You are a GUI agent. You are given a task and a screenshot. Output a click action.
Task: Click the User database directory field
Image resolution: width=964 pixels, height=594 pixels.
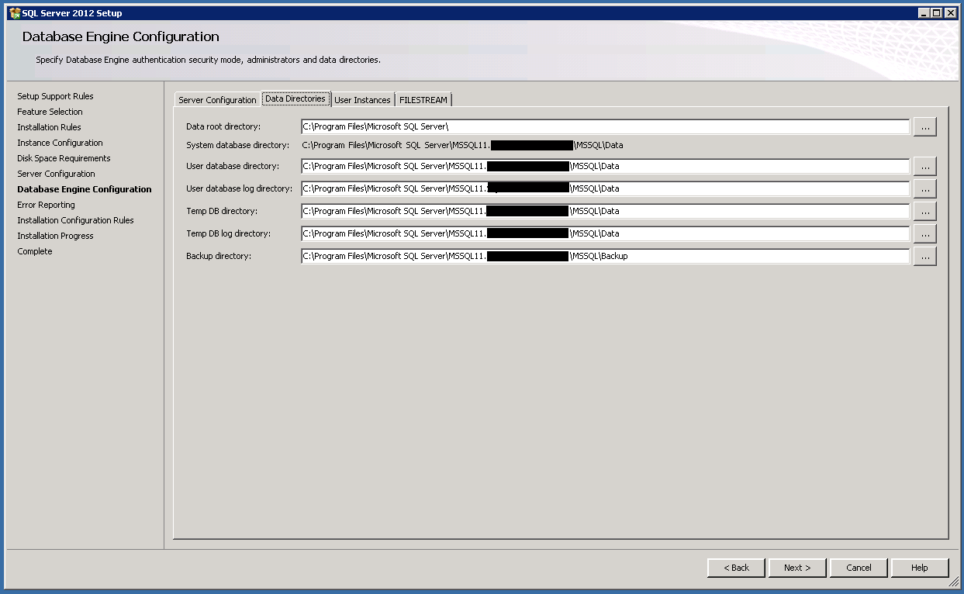tap(605, 166)
